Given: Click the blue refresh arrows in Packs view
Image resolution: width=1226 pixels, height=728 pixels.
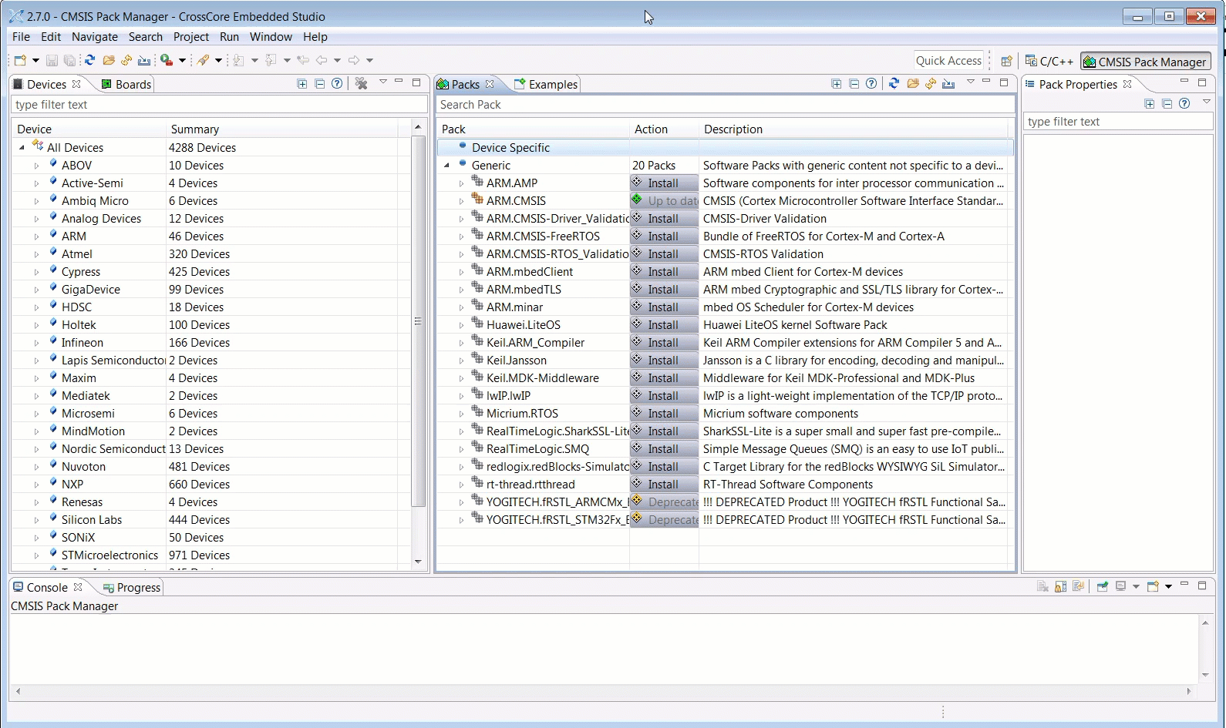Looking at the screenshot, I should click(x=894, y=83).
